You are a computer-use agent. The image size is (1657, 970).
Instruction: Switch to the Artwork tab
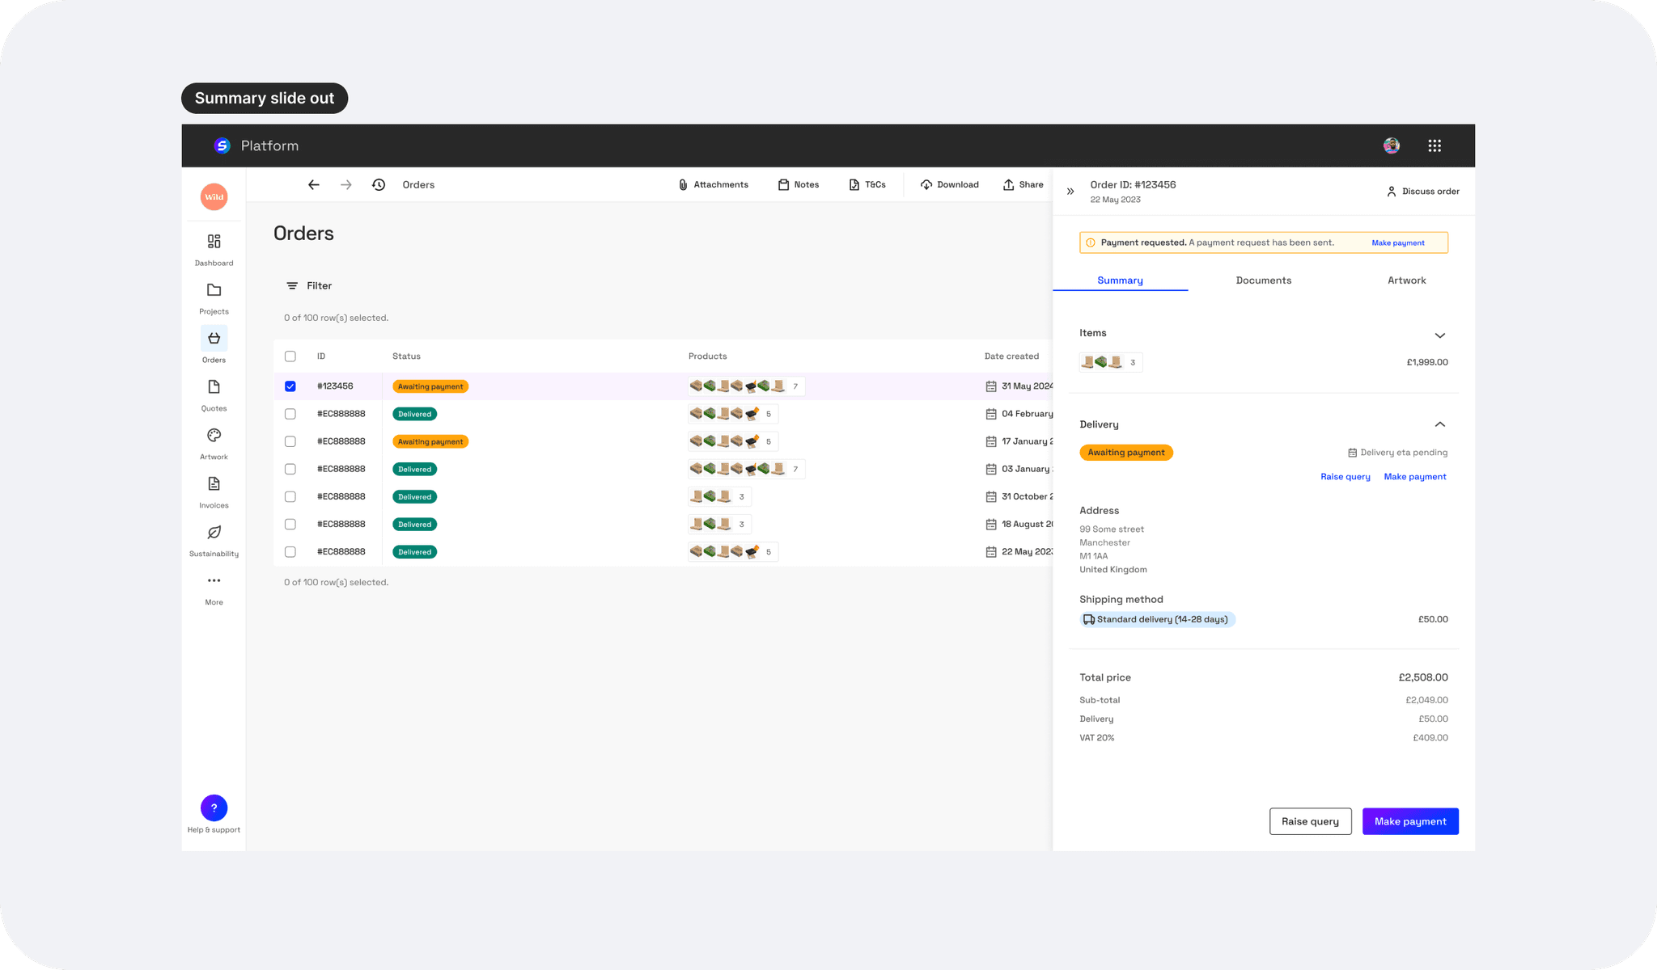1406,280
